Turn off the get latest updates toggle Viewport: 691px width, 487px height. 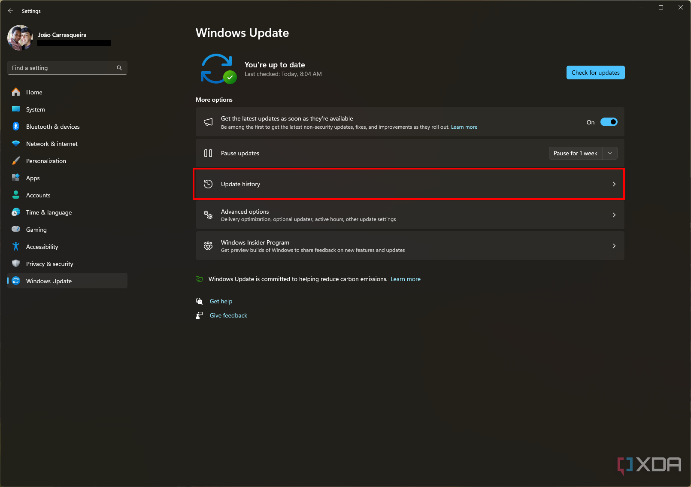(x=609, y=122)
